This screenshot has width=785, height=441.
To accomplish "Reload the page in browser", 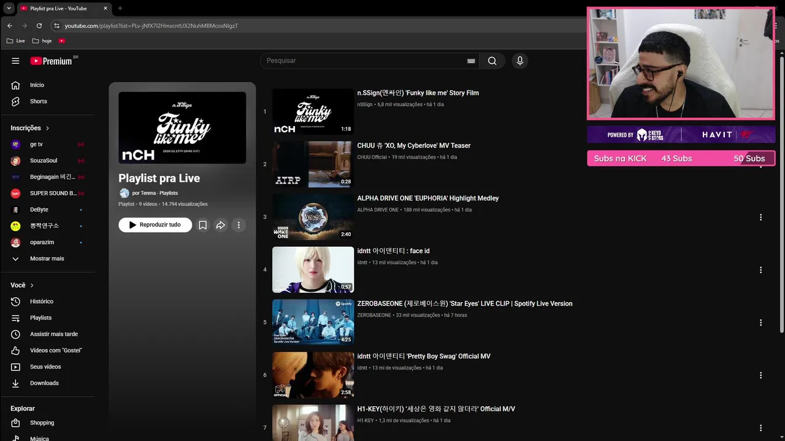I will (x=39, y=26).
